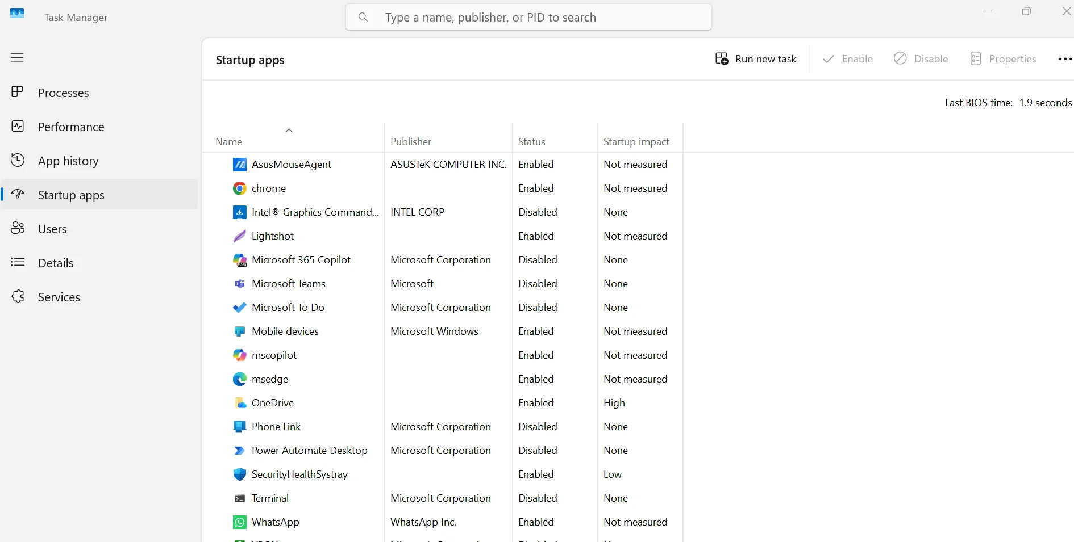1074x542 pixels.
Task: Click Run new task
Action: point(756,59)
